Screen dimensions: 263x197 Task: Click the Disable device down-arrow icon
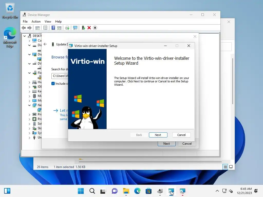pos(95,28)
